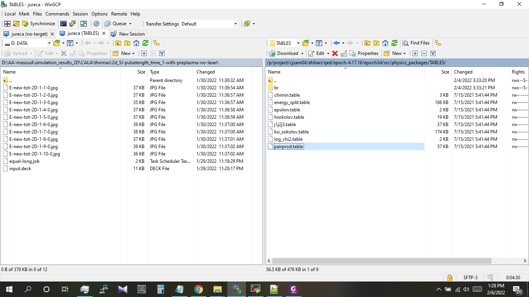Refresh the remote TABLES directory listing
Image resolution: width=529 pixels, height=297 pixels.
pos(394,43)
